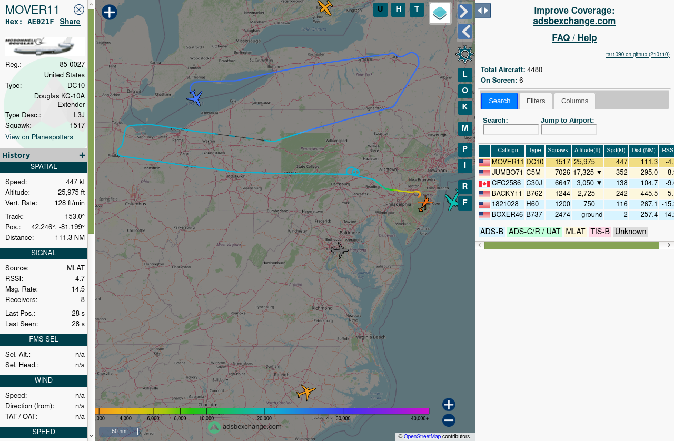Toggle the L map option button
Viewport: 674px width, 441px height.
coord(465,75)
